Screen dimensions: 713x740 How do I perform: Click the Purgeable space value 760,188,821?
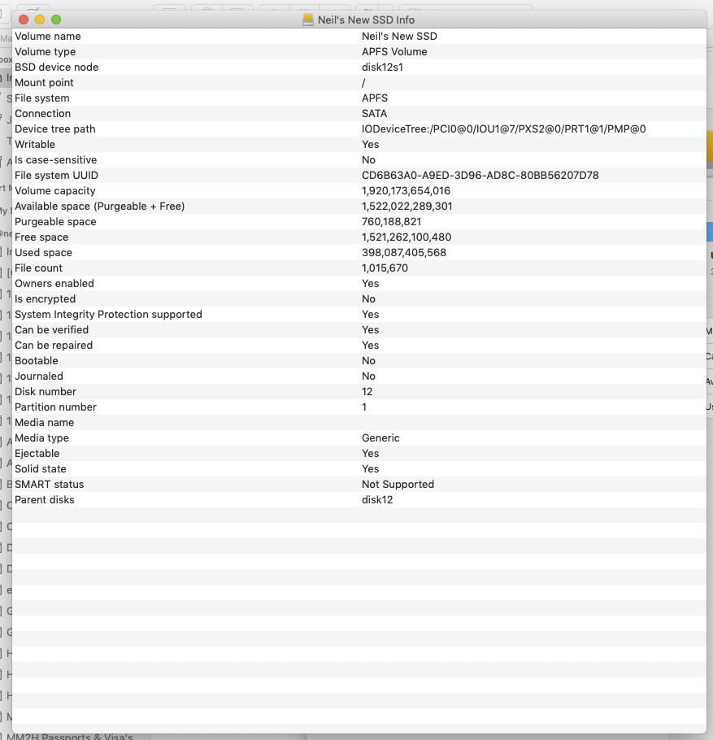pos(391,222)
